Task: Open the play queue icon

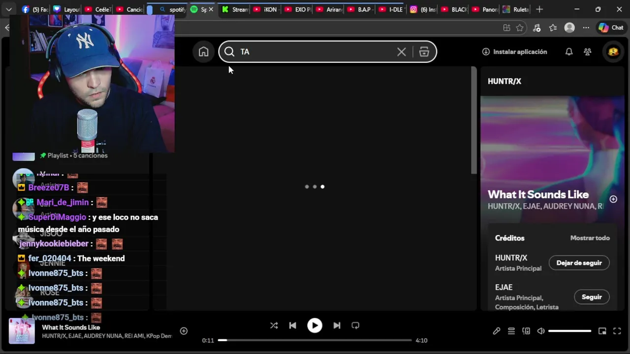Action: point(511,331)
